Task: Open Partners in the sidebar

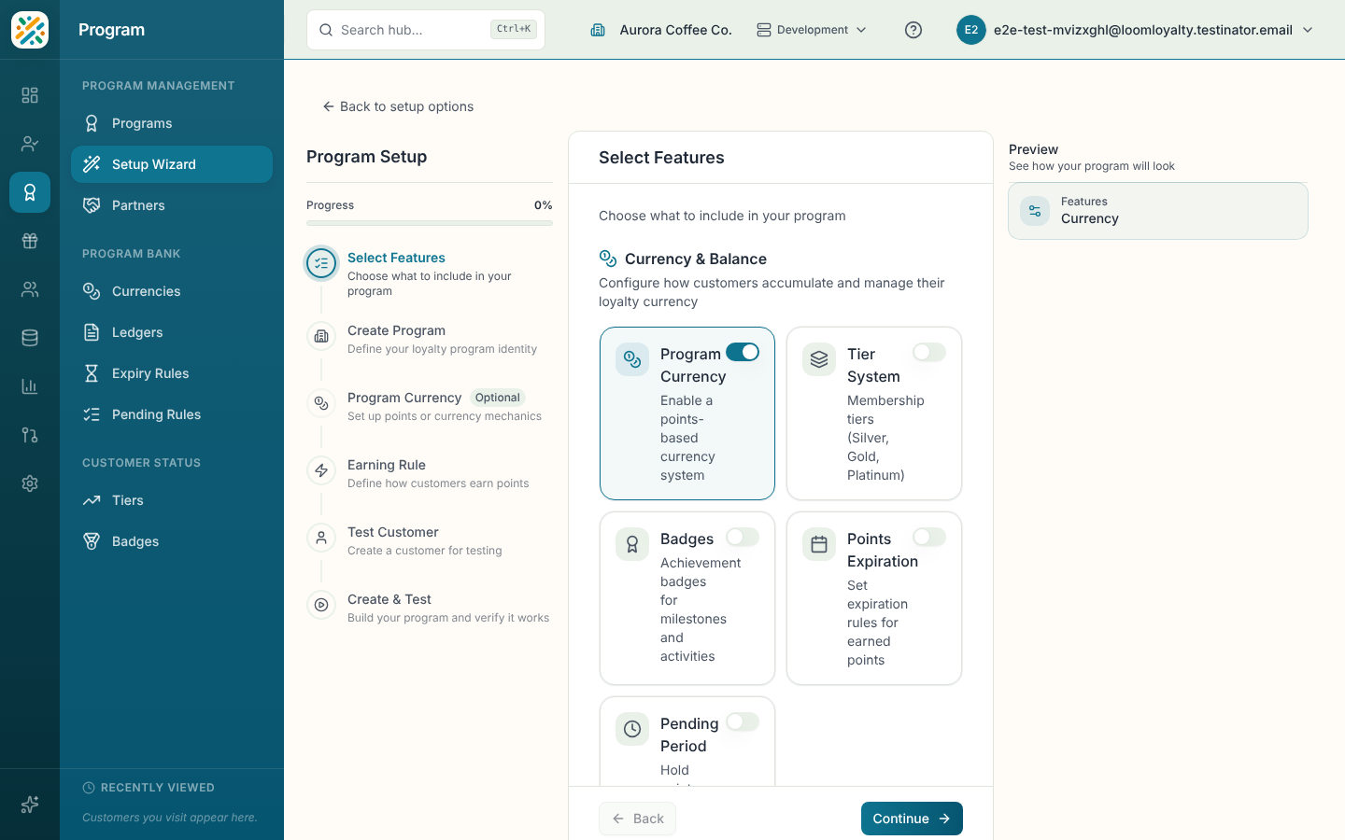Action: 172,205
